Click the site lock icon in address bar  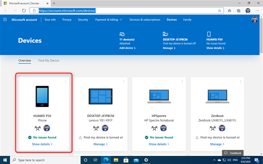34,11
